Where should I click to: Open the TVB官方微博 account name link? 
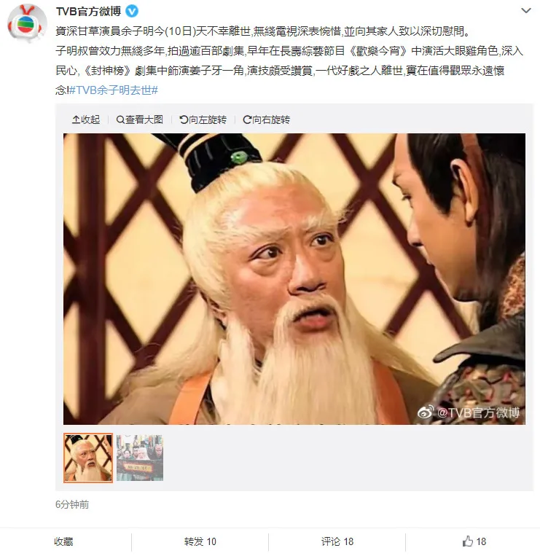point(88,12)
